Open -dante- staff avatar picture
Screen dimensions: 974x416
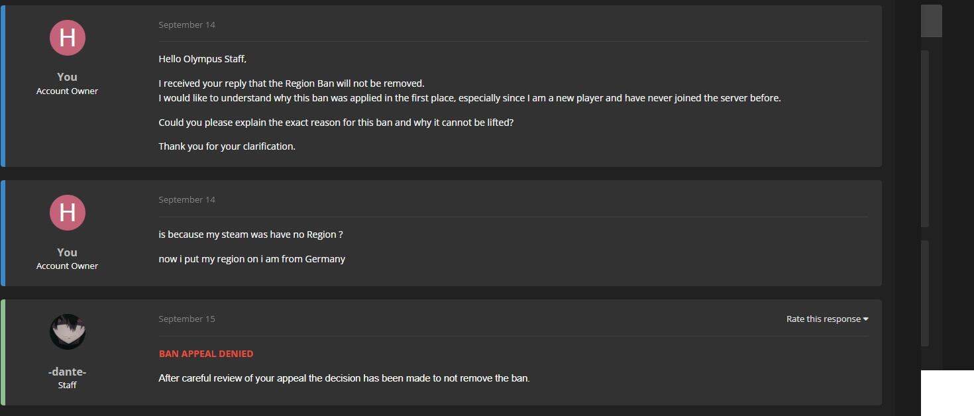[x=67, y=332]
